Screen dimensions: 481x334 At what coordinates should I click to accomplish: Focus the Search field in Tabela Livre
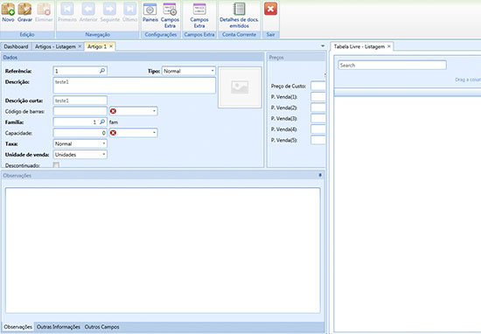pyautogui.click(x=392, y=65)
